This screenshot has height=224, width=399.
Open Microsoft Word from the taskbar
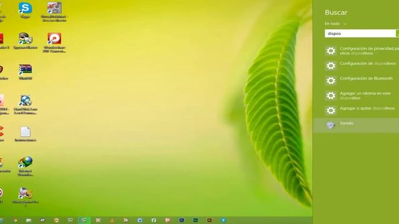(x=140, y=220)
